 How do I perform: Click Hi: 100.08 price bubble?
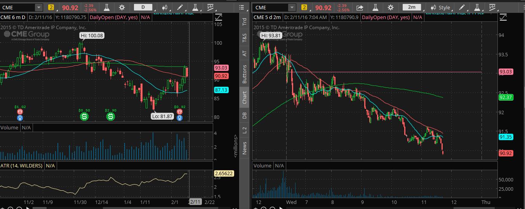92,36
